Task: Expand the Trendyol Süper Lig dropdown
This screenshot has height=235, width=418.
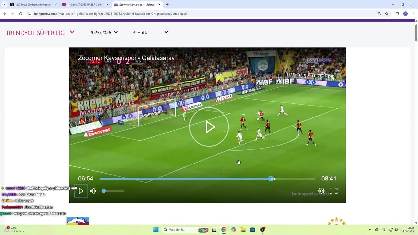Action: 72,32
